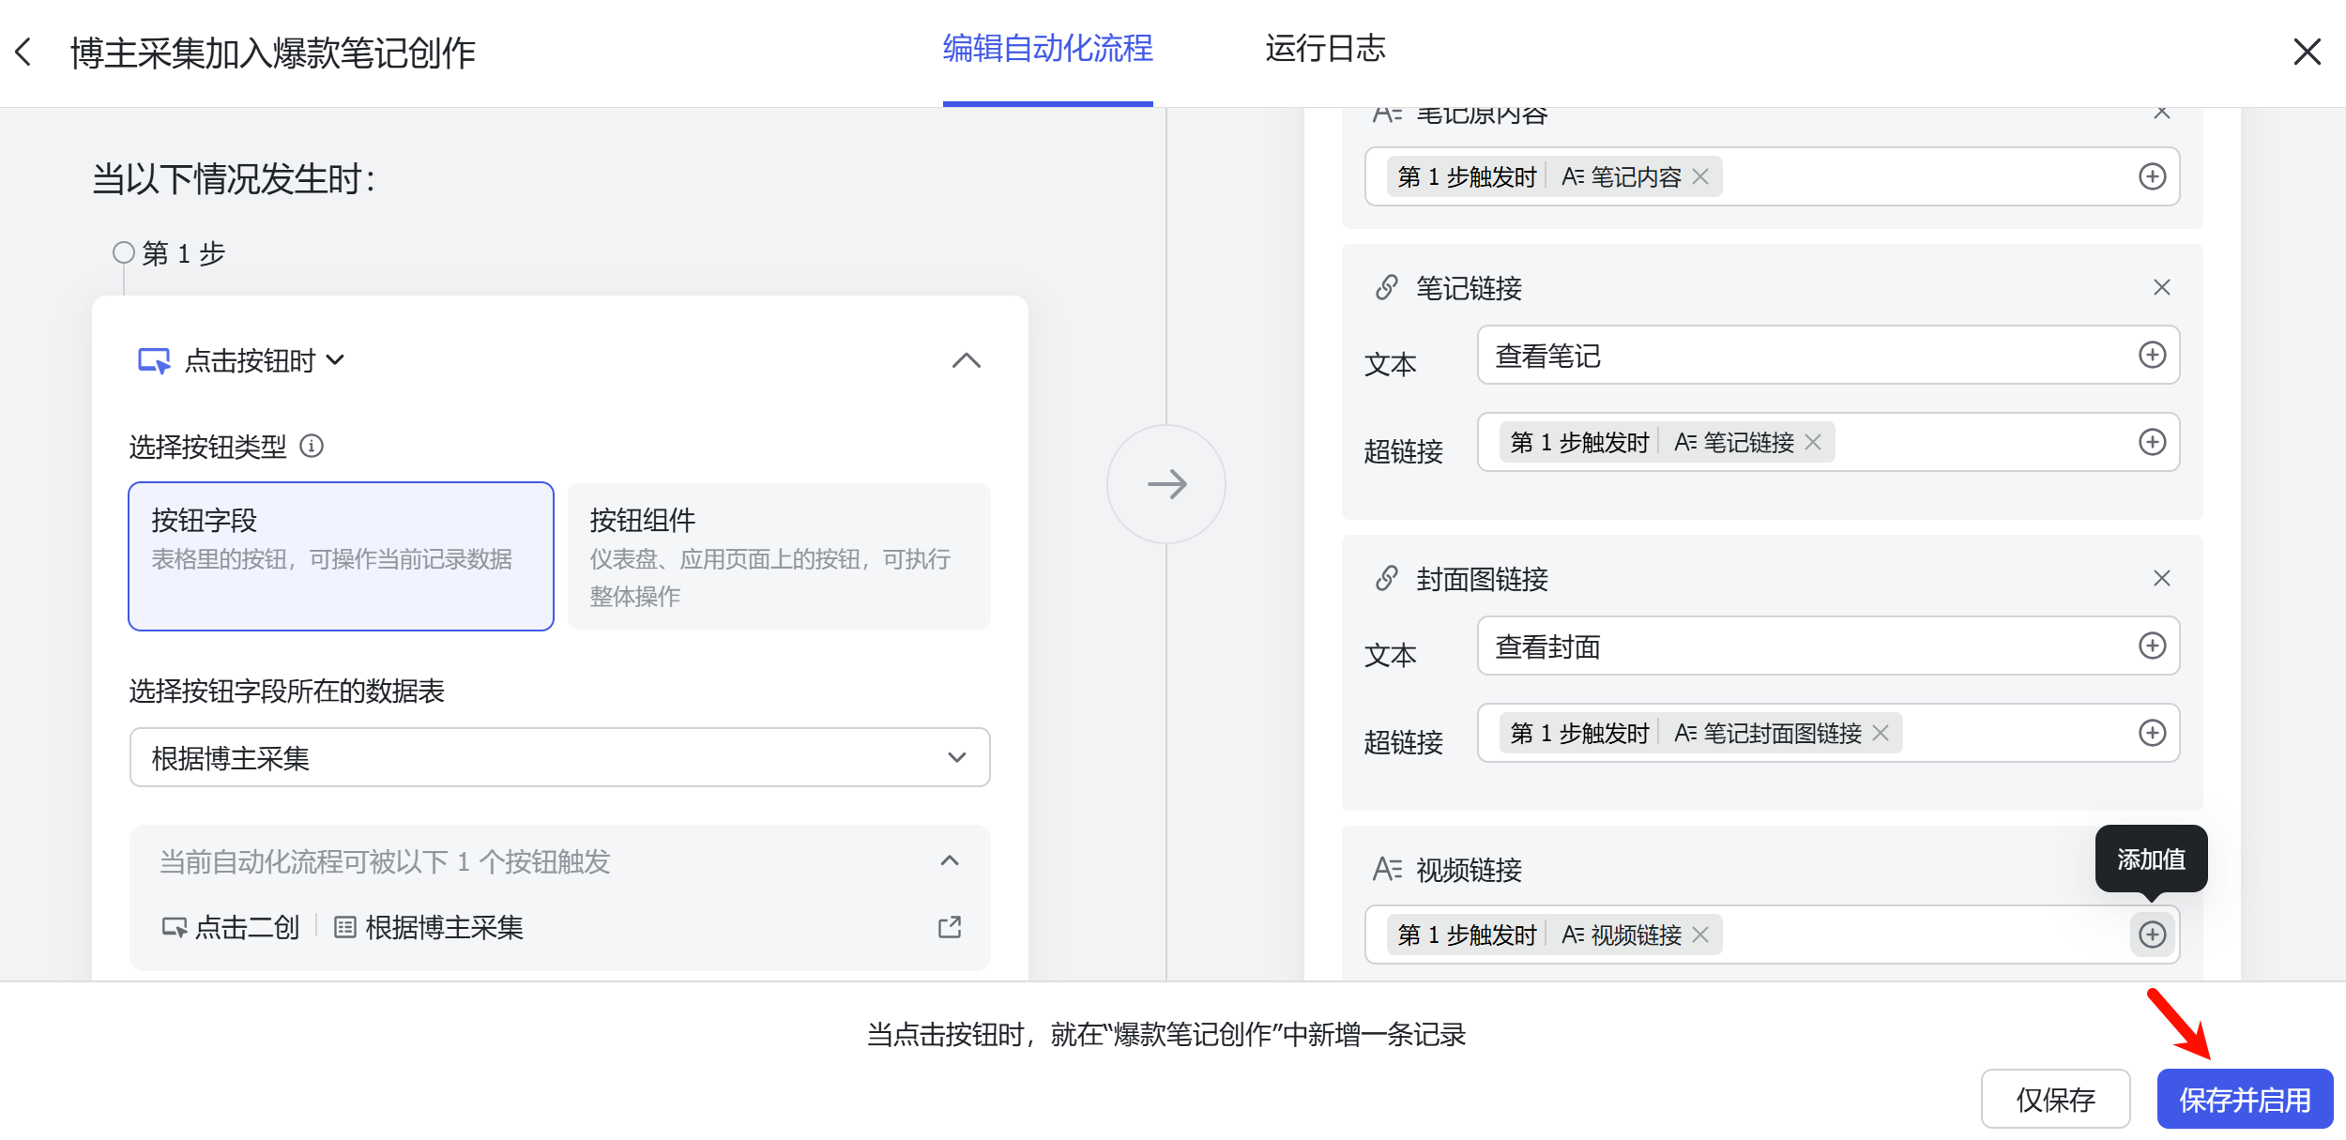
Task: Collapse the 当前自动化流程可被按钮触发 section
Action: 950,860
